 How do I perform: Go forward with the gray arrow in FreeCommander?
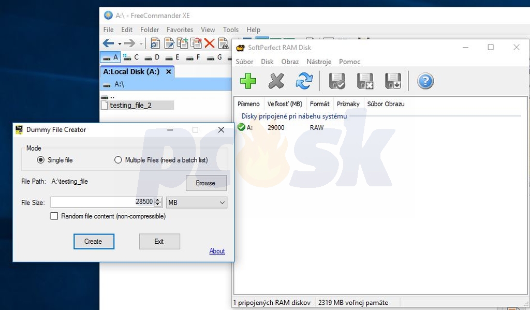point(130,43)
